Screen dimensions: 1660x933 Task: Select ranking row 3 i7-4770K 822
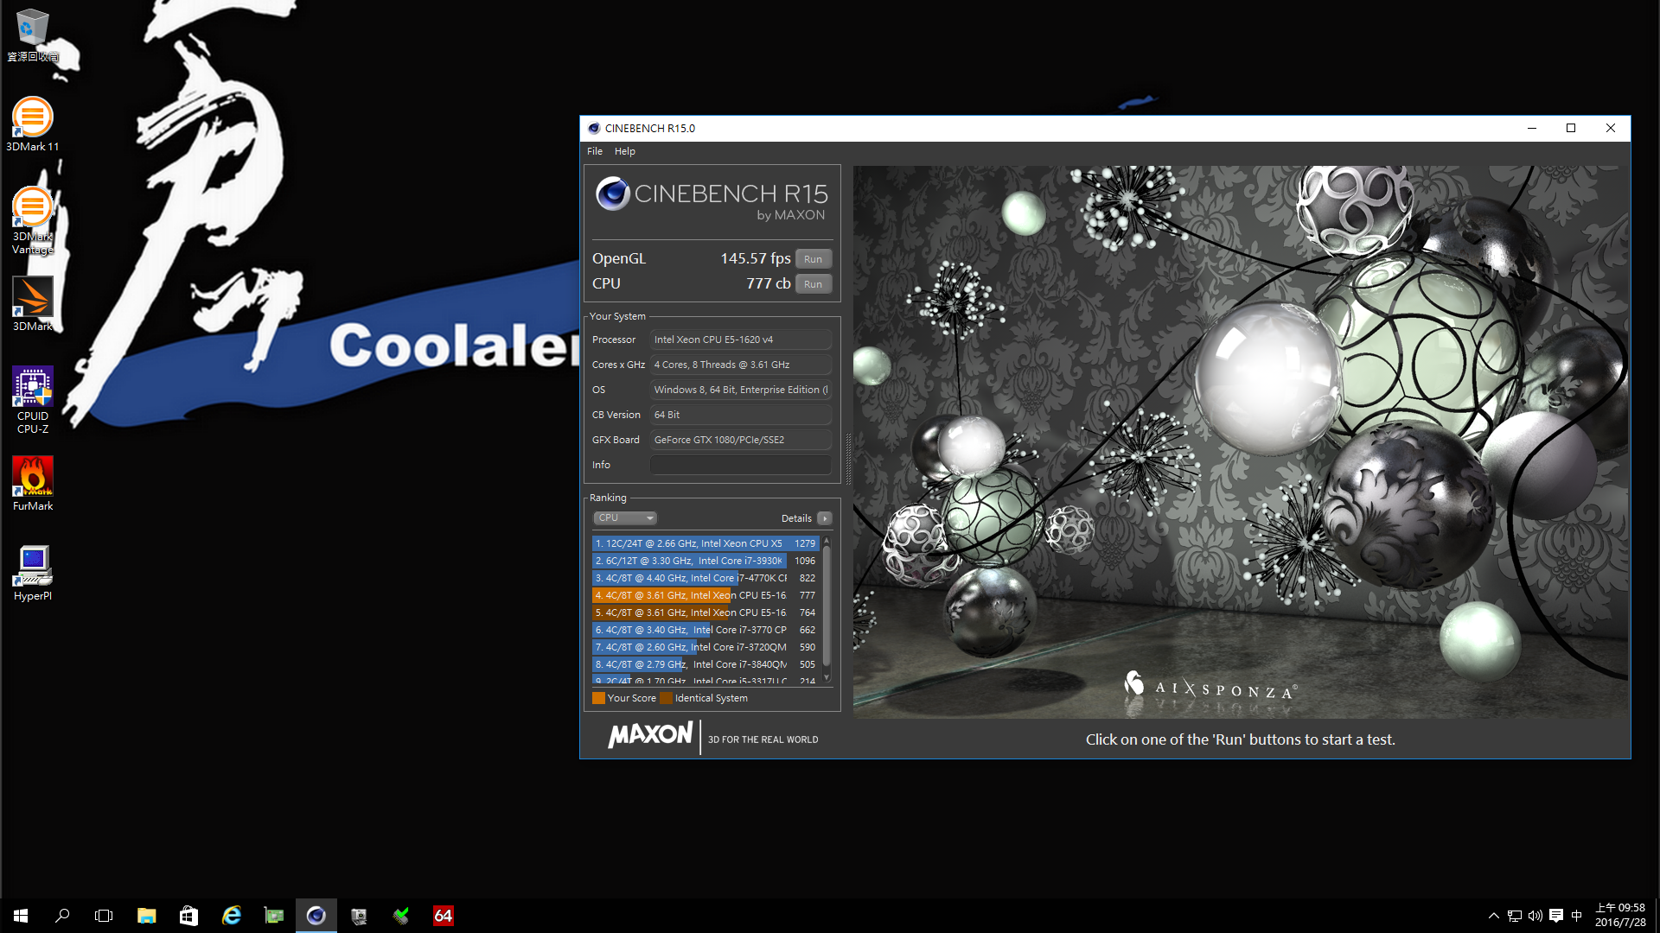[x=705, y=578]
